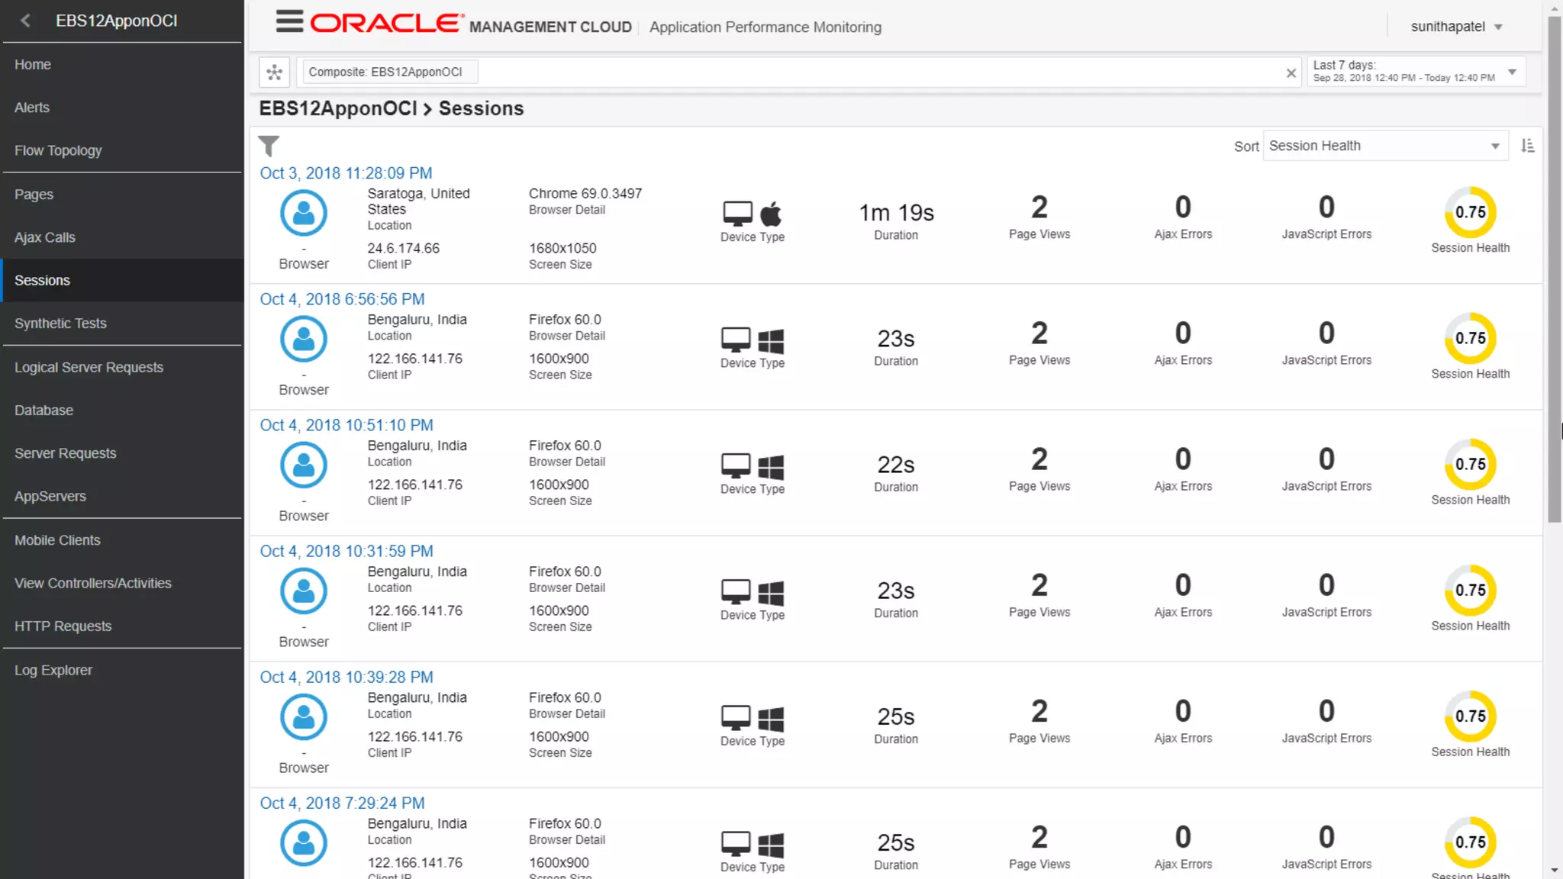Click the Oracle logo

(x=387, y=23)
